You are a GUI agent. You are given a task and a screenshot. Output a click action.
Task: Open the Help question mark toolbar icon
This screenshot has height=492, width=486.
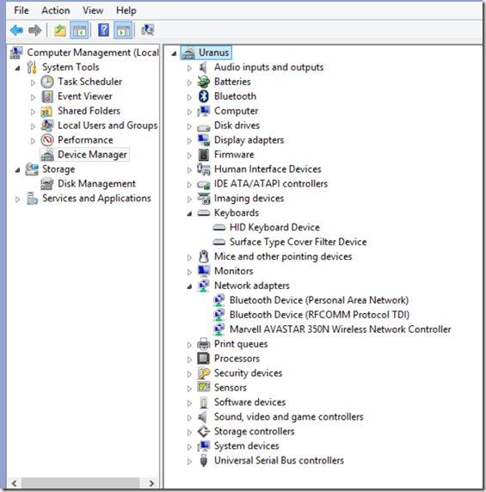103,30
